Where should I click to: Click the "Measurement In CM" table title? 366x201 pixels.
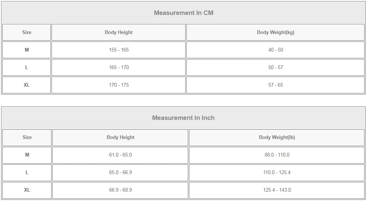click(x=183, y=13)
